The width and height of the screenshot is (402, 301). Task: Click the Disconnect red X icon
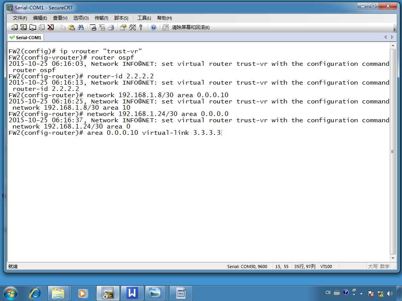51,27
